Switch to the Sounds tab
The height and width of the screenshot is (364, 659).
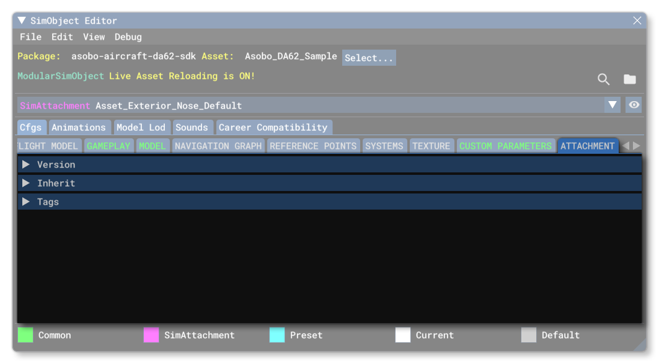point(193,127)
